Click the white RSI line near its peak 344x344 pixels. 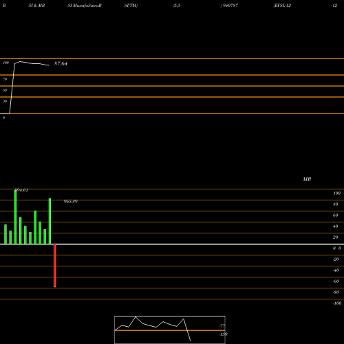point(20,61)
